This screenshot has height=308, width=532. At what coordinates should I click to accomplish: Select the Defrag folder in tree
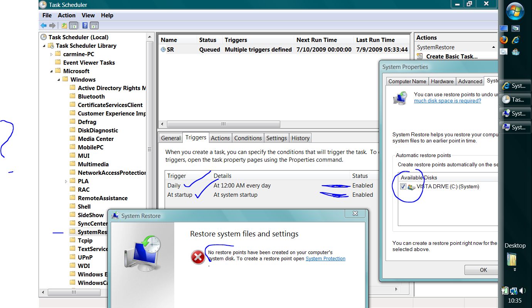pyautogui.click(x=87, y=122)
